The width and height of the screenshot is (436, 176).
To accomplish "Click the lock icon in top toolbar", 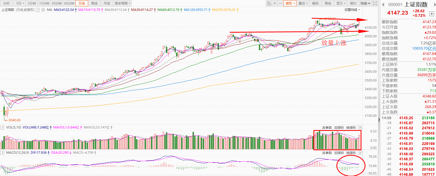I will 269,3.
